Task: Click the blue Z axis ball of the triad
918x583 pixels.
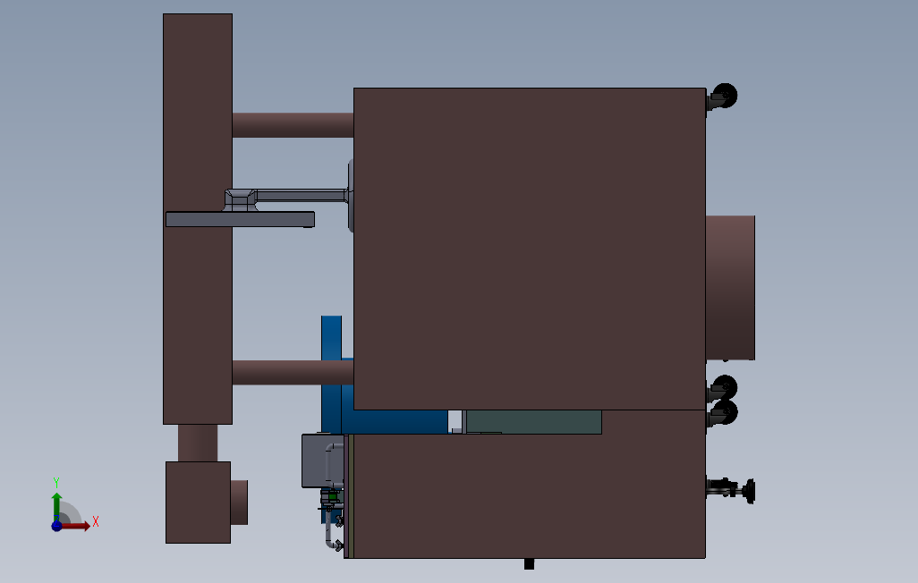Action: (x=56, y=526)
